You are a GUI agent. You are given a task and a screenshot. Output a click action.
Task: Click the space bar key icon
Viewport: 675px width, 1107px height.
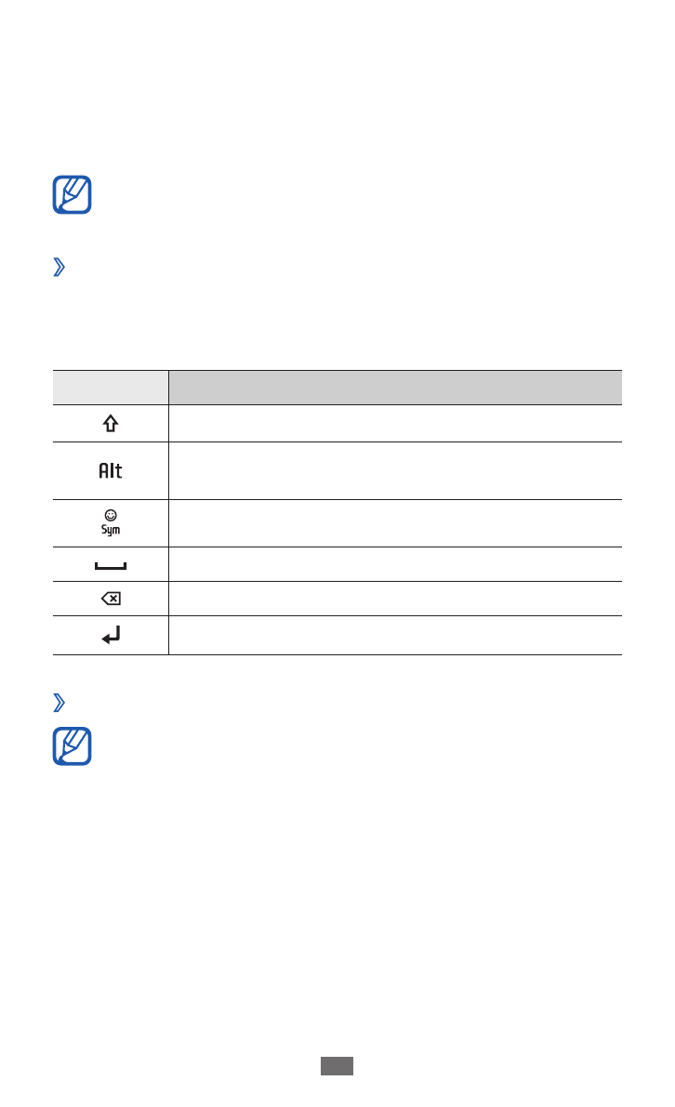111,565
